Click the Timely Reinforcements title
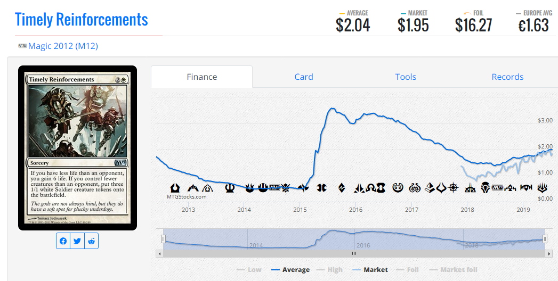Image resolution: width=558 pixels, height=281 pixels. [81, 19]
